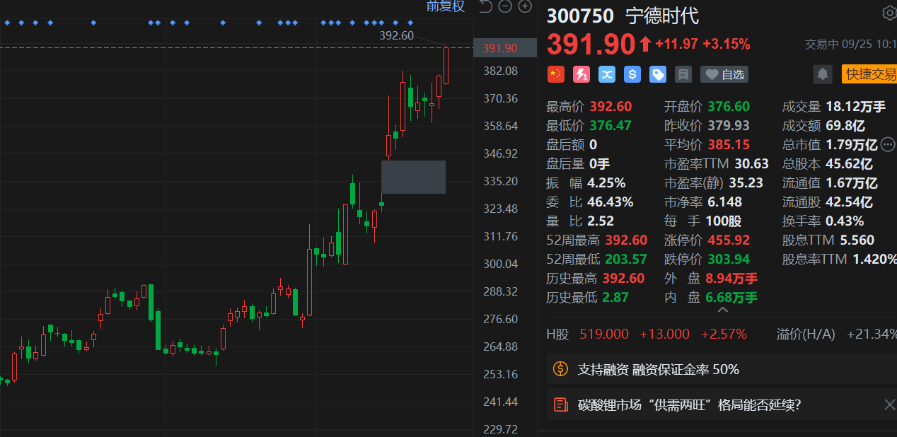Open the gray notes icon beside 自选
The height and width of the screenshot is (437, 897).
(683, 74)
